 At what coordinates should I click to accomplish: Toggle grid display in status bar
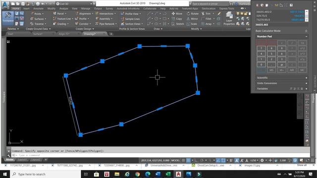pyautogui.click(x=184, y=160)
